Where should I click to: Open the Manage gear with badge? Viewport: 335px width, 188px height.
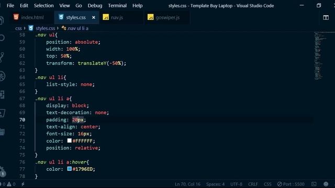click(2, 172)
